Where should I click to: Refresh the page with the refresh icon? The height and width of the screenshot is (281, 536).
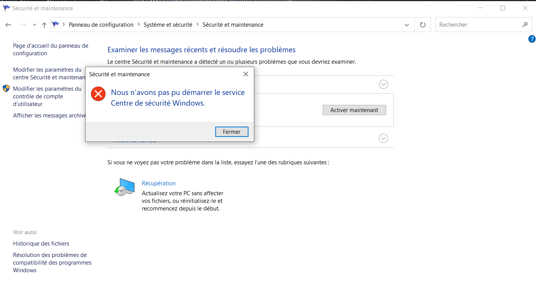423,25
